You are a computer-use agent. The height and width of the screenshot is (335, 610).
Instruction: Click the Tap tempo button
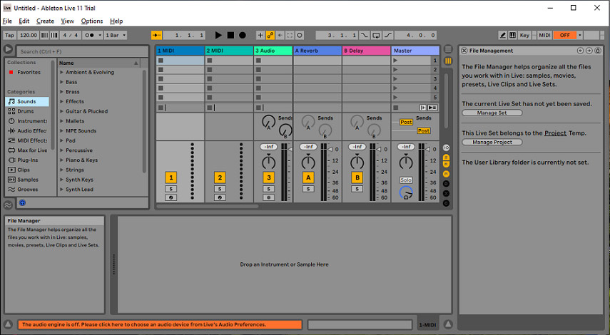click(x=9, y=35)
